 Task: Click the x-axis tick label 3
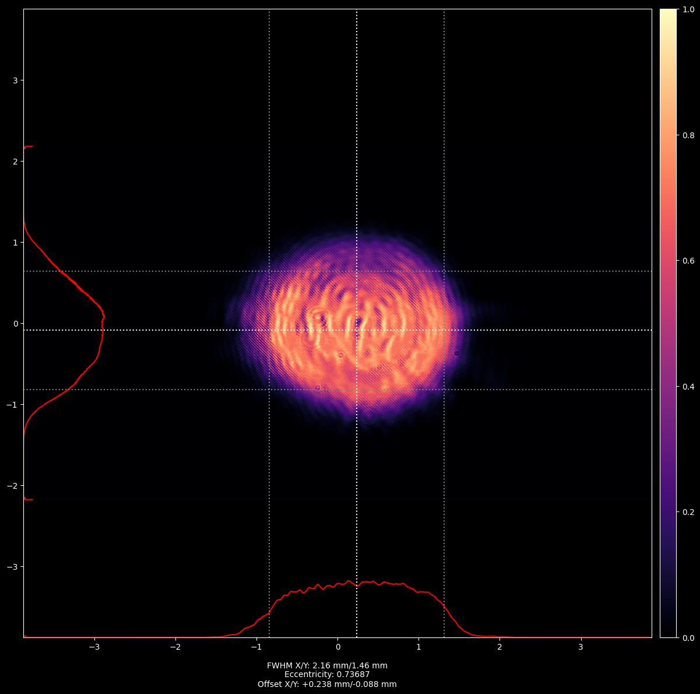[x=581, y=647]
